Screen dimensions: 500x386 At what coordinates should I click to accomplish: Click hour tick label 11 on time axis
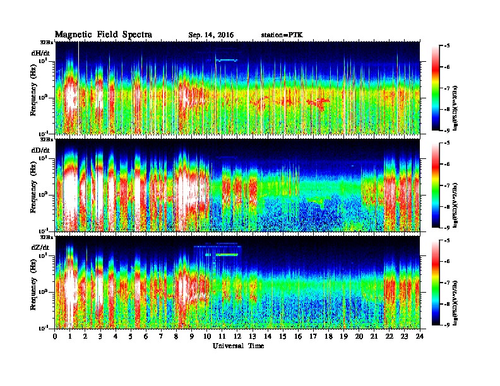tap(222, 336)
